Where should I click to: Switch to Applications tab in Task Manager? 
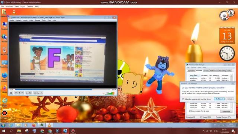191,71
